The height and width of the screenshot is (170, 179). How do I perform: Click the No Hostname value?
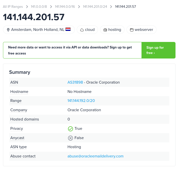point(79,92)
